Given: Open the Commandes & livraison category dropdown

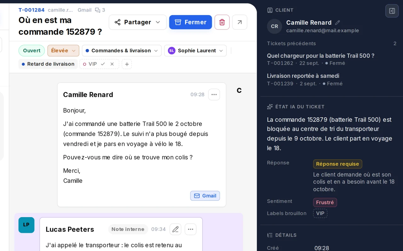Looking at the screenshot, I should tap(122, 51).
